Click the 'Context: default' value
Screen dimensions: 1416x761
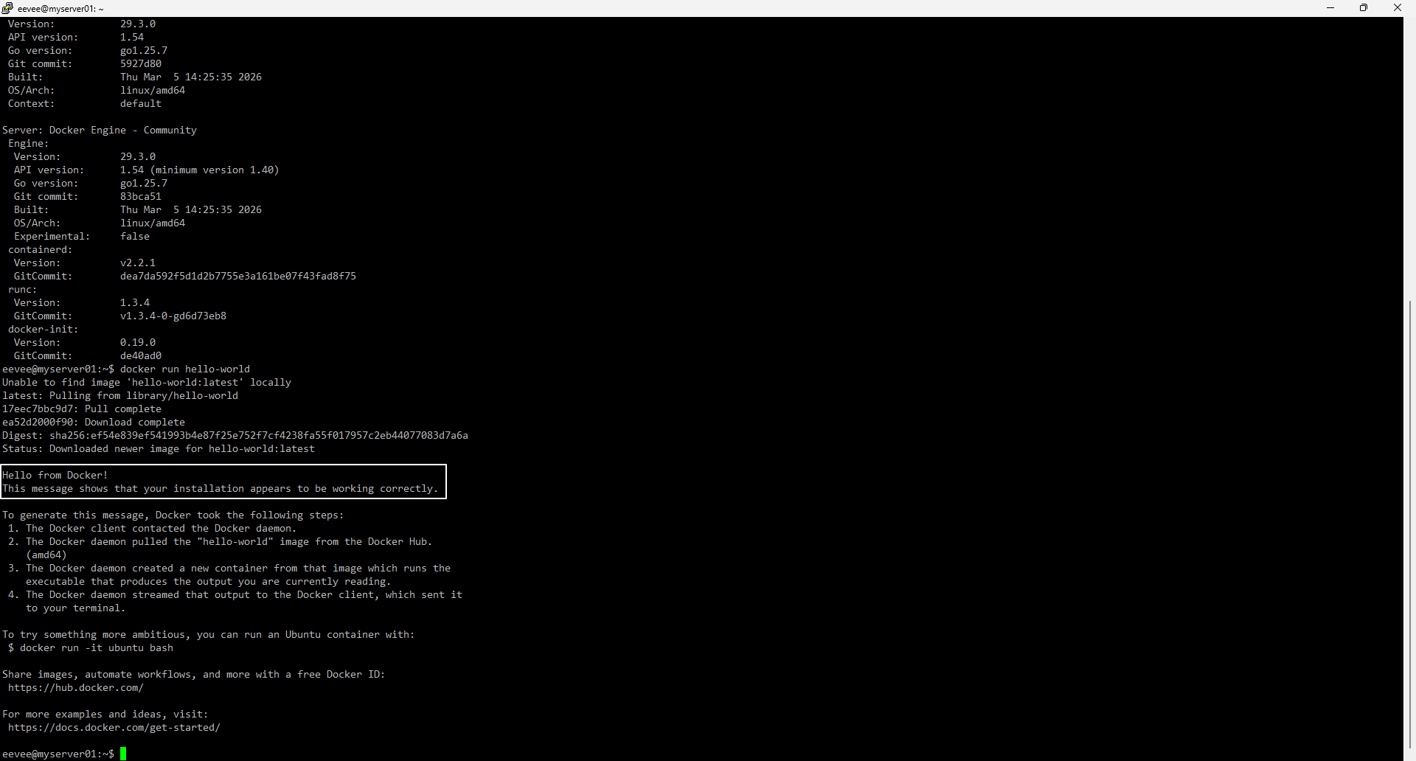coord(141,103)
